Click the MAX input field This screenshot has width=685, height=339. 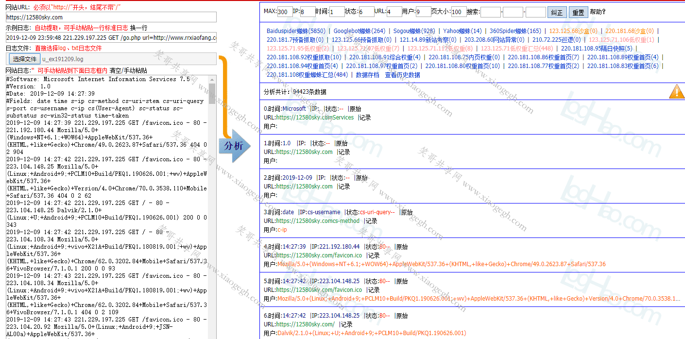point(285,12)
